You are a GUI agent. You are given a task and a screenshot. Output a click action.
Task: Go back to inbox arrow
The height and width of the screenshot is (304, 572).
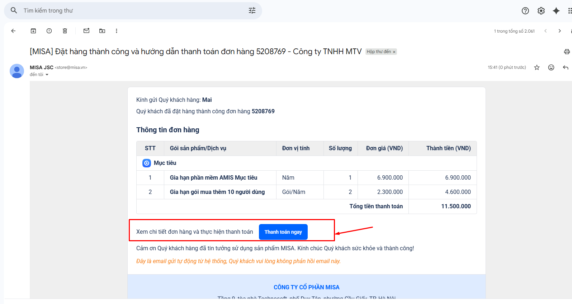(x=13, y=31)
